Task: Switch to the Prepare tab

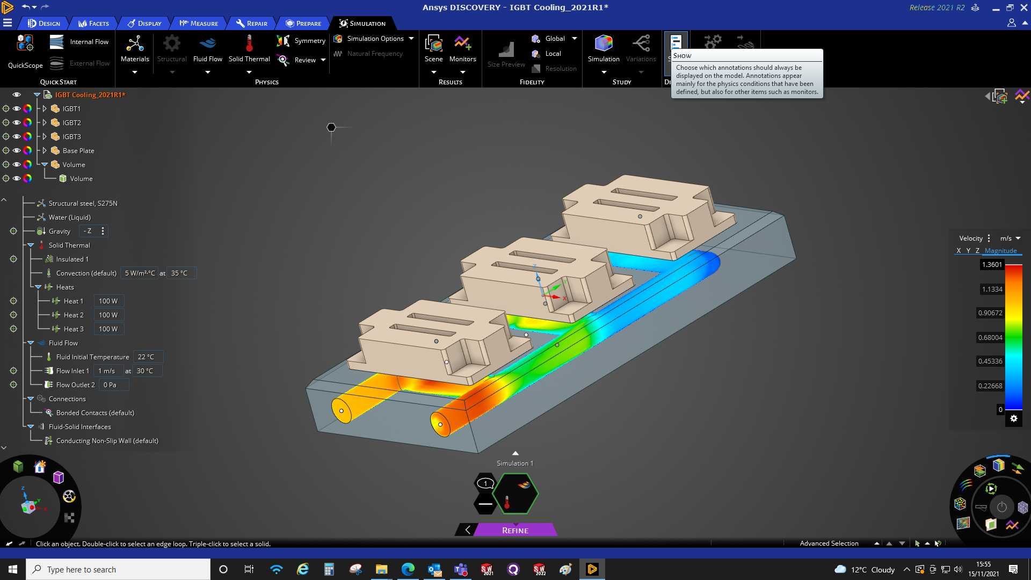Action: (x=303, y=23)
